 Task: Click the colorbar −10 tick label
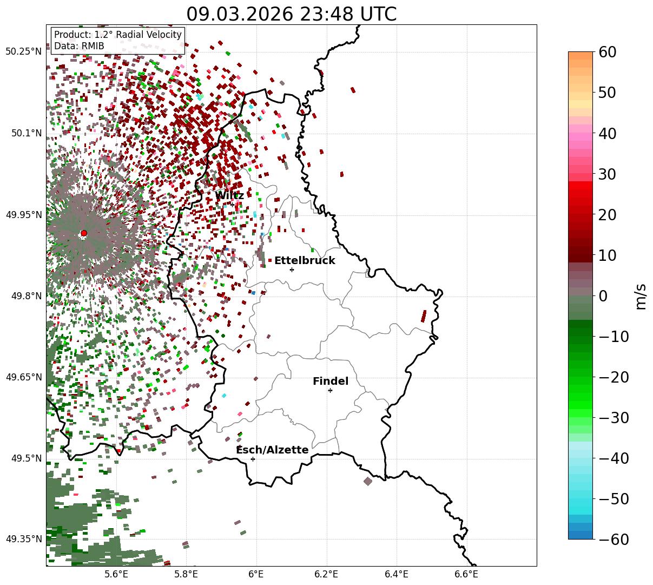(614, 336)
